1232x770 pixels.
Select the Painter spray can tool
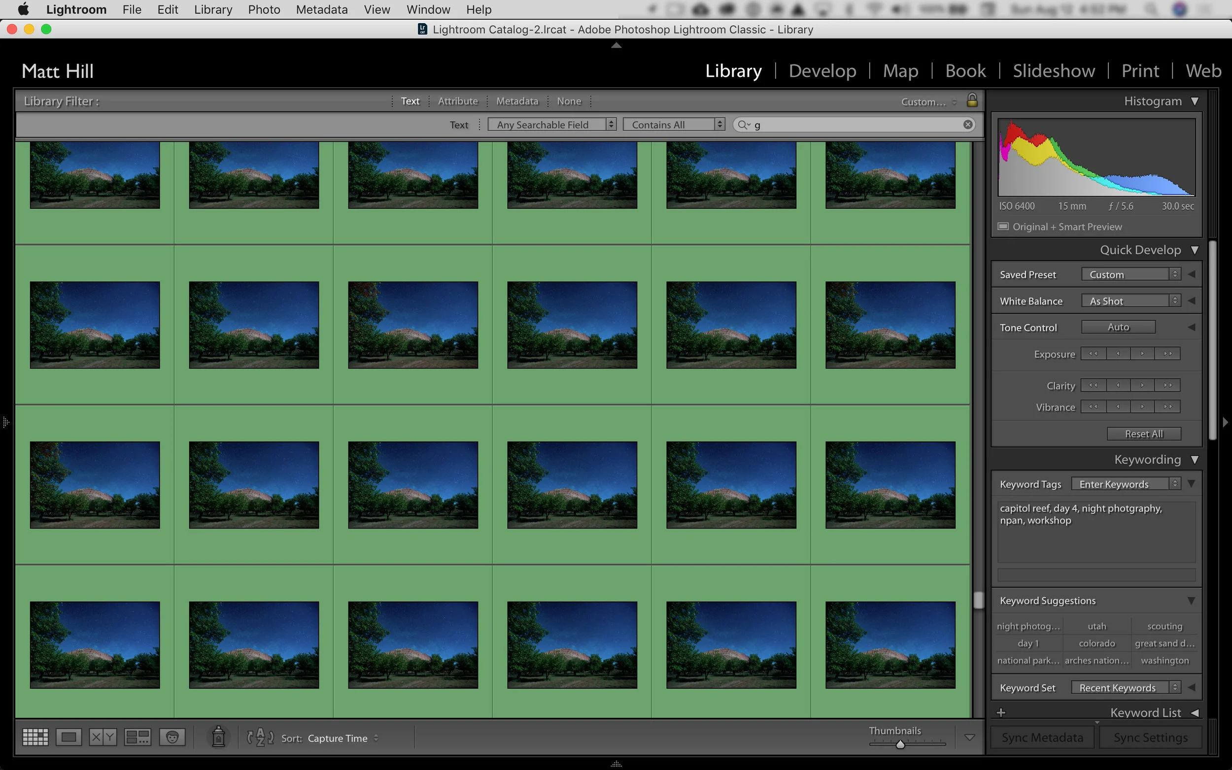tap(218, 737)
